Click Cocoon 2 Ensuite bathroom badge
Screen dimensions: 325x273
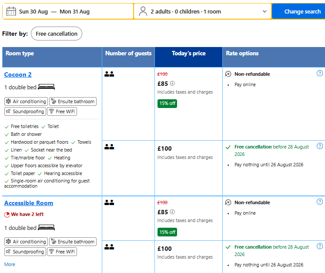pyautogui.click(x=73, y=101)
